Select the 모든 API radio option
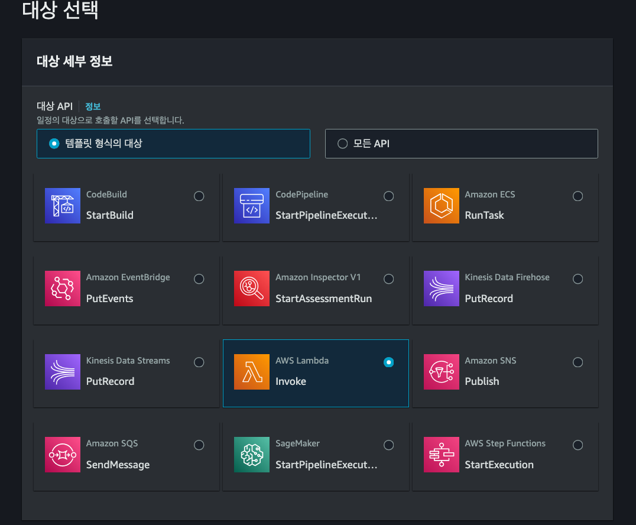This screenshot has height=525, width=636. click(x=343, y=144)
